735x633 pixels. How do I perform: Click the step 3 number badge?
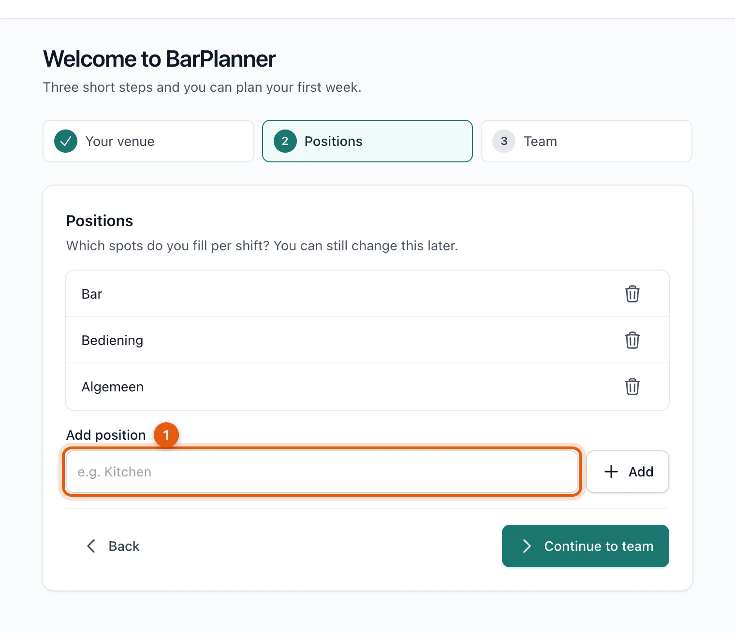point(504,141)
